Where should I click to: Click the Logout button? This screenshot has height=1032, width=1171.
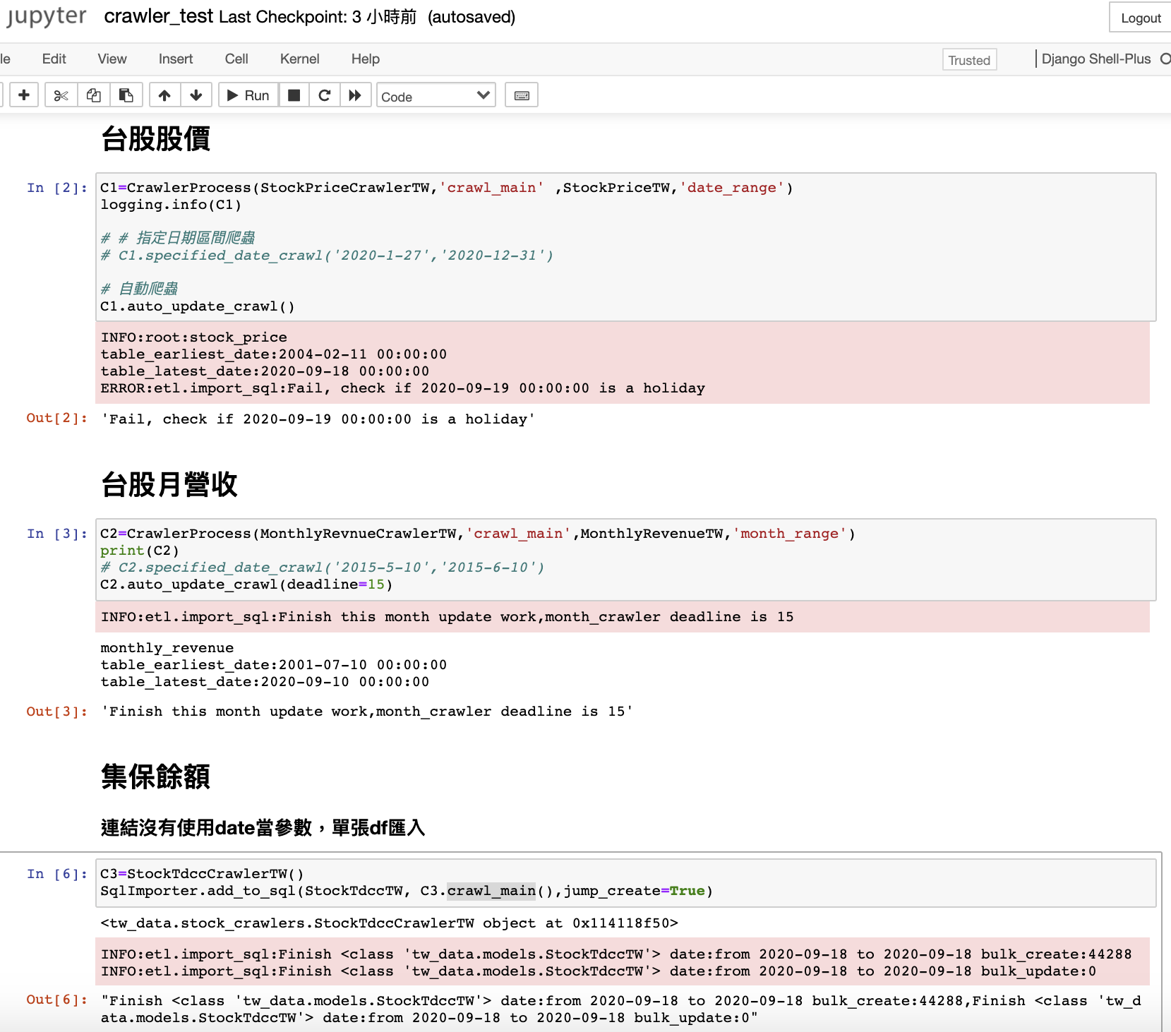pos(1139,18)
